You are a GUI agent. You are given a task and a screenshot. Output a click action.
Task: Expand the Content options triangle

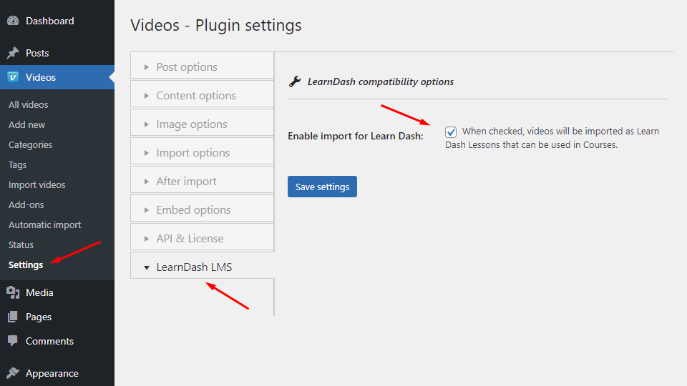tap(147, 95)
